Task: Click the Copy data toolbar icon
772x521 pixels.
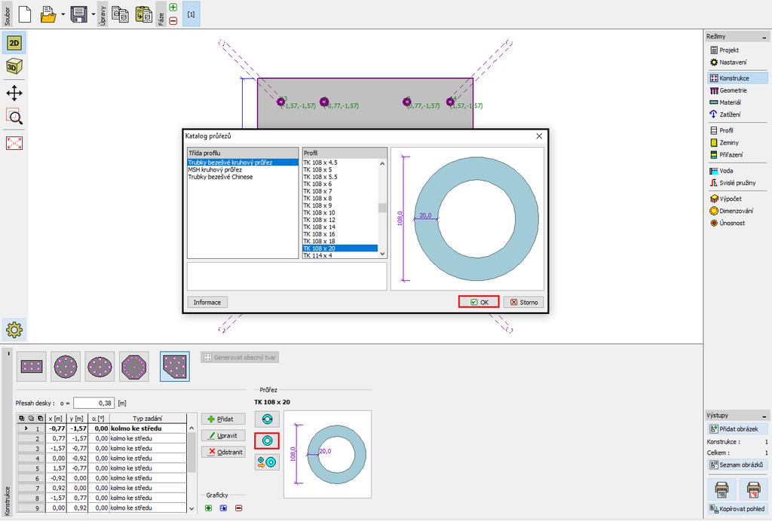Action: tap(120, 14)
